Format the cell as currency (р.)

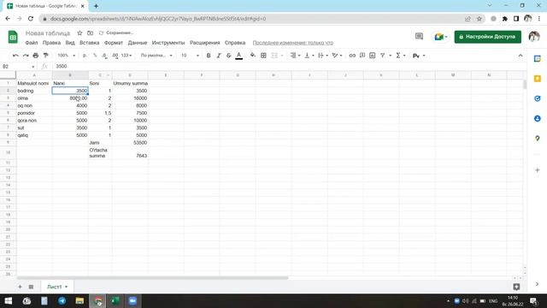pyautogui.click(x=85, y=56)
